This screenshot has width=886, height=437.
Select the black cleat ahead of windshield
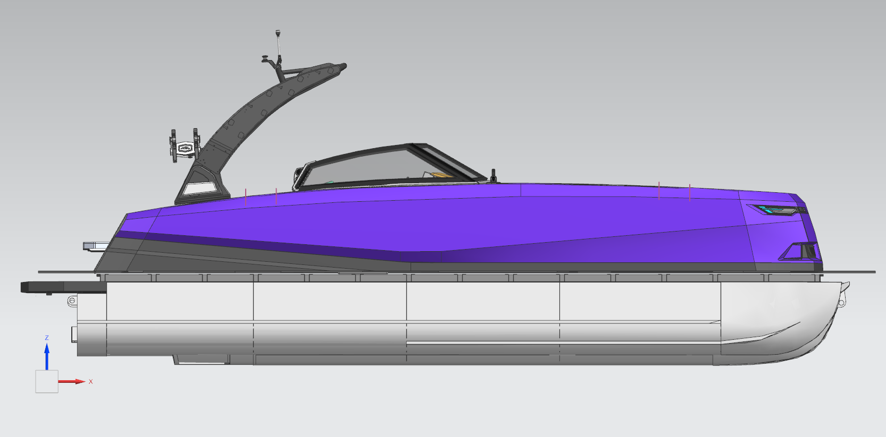[494, 176]
